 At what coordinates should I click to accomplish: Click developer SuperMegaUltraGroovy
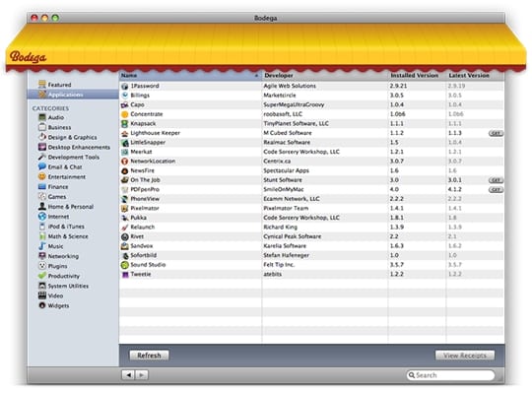[x=294, y=104]
